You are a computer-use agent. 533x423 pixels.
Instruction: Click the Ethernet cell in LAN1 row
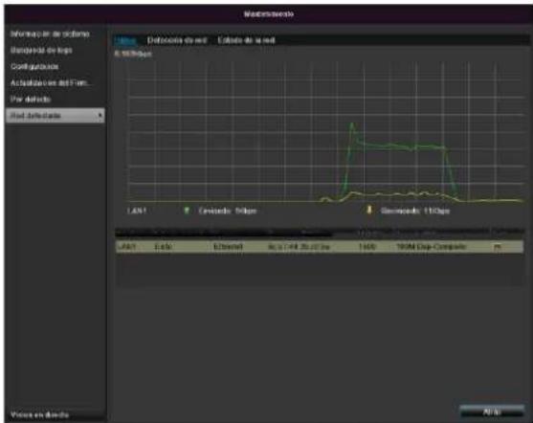(x=228, y=247)
